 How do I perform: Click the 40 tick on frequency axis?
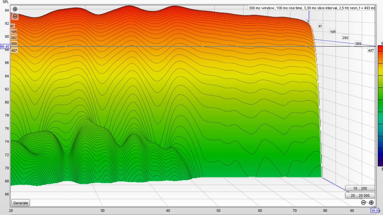tap(168, 211)
